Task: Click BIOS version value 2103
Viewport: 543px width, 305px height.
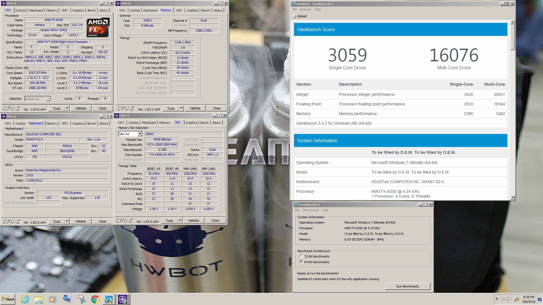Action: click(x=67, y=175)
